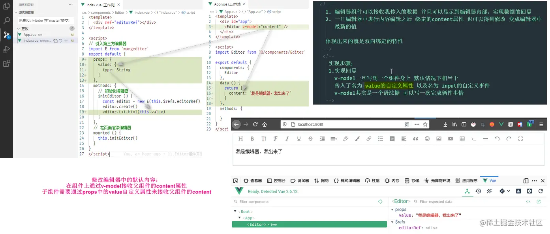This screenshot has width=550, height=234.
Task: Toggle Underline in editor toolbar
Action: pyautogui.click(x=298, y=139)
